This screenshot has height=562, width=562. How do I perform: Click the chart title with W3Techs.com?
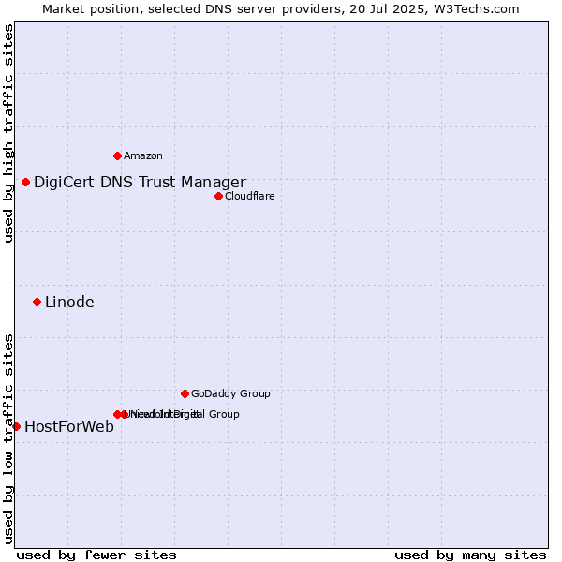click(x=281, y=9)
